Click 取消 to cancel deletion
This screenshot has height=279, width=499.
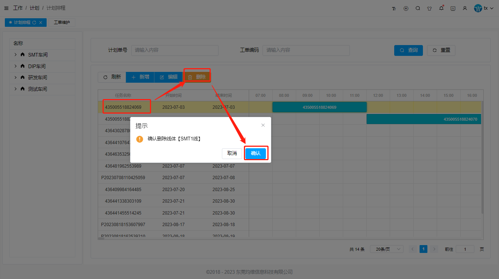(232, 153)
